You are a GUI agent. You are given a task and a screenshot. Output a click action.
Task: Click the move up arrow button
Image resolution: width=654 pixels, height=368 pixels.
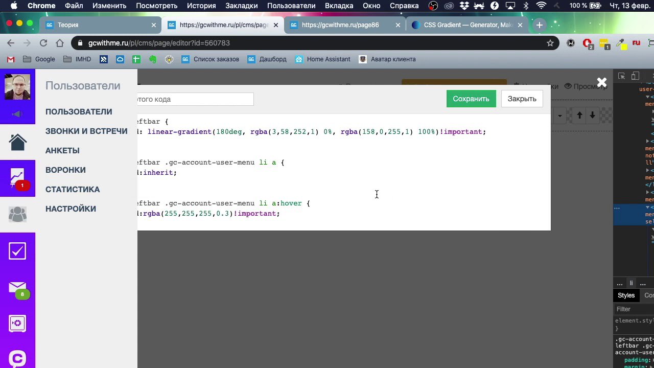[579, 116]
